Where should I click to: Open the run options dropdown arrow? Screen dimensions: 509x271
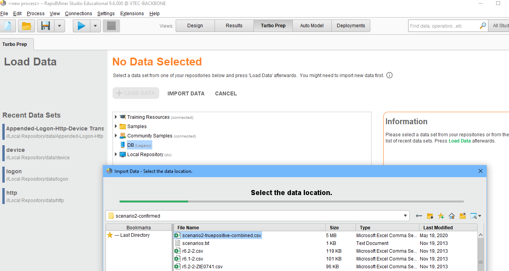coord(95,26)
